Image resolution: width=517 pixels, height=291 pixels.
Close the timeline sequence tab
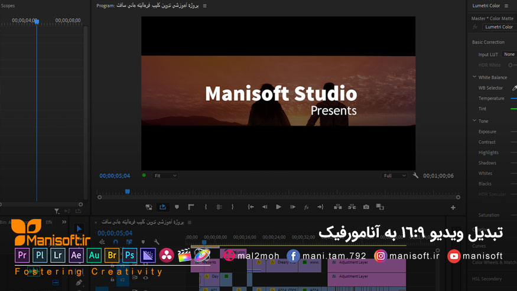96,223
